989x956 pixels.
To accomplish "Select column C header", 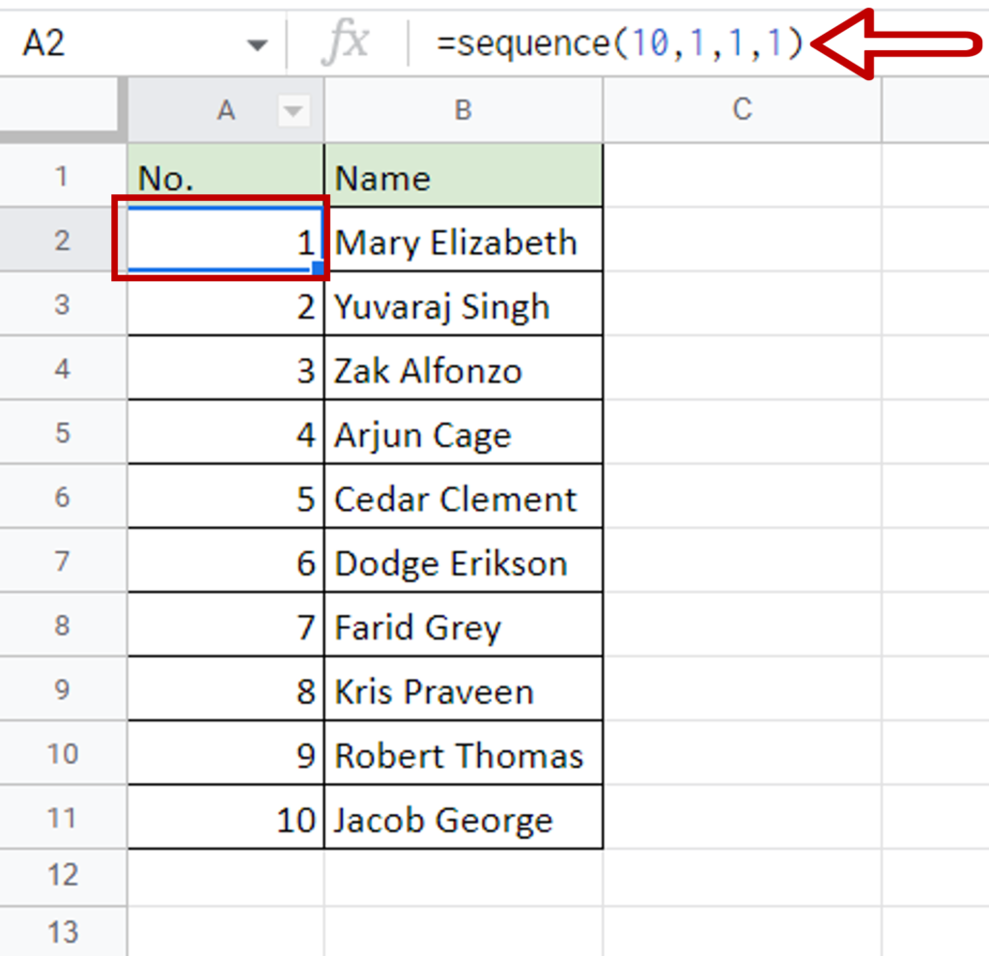I will 743,110.
